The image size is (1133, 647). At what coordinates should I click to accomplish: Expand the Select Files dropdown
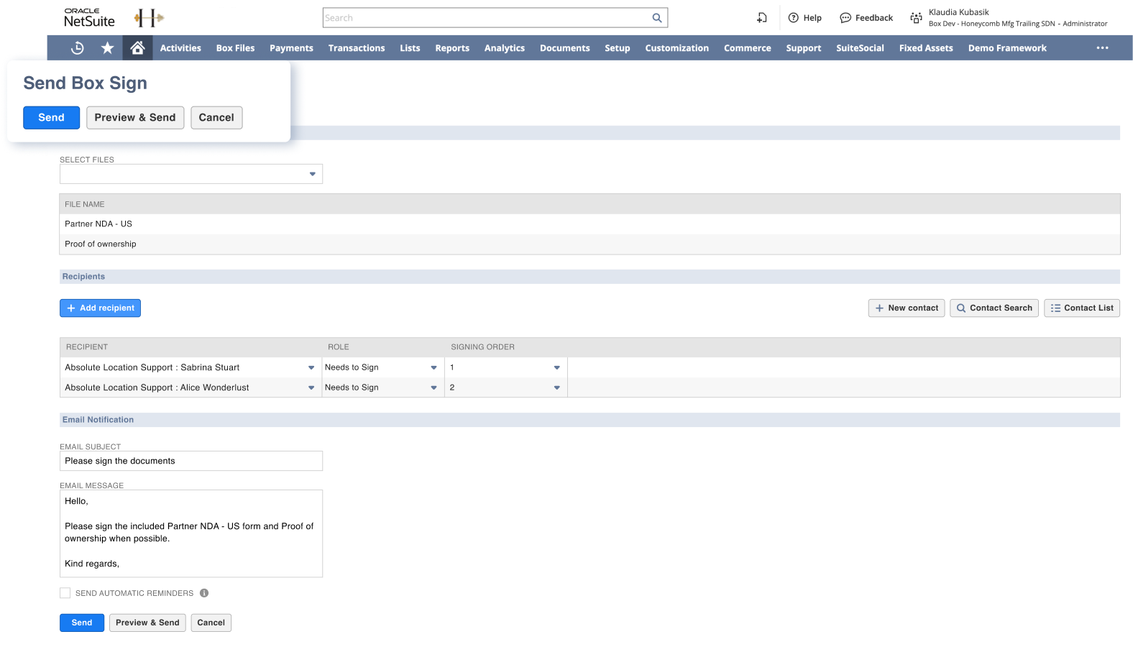coord(312,174)
